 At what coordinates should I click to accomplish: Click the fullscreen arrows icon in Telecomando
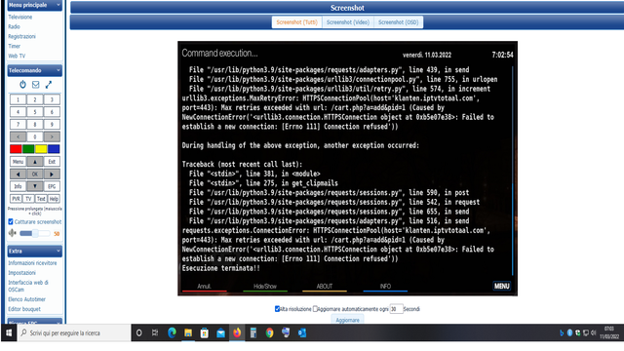coord(49,85)
